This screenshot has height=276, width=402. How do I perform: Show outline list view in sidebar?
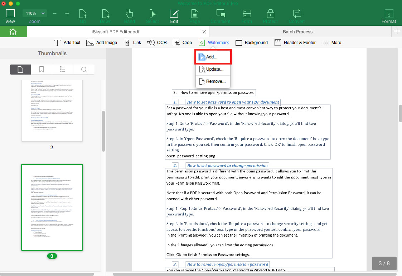(x=63, y=69)
